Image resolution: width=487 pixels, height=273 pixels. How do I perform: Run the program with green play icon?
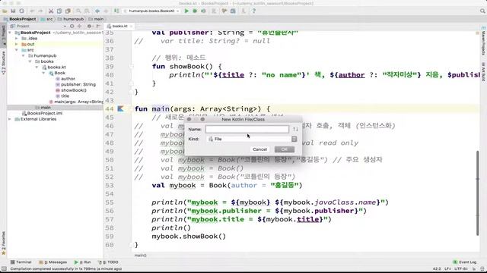pos(186,11)
